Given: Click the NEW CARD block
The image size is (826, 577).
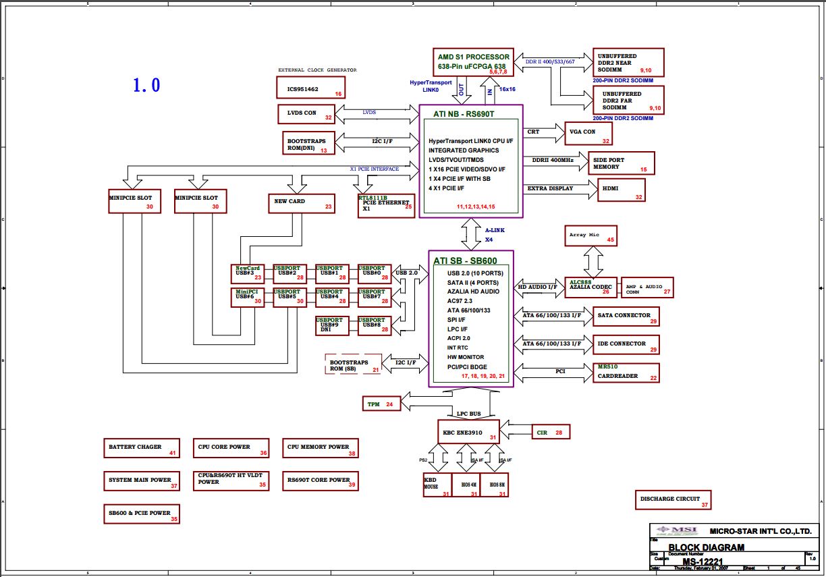Looking at the screenshot, I should [302, 202].
